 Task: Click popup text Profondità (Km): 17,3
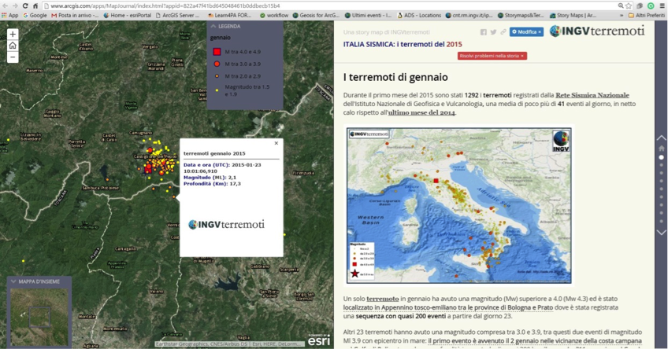click(x=212, y=184)
